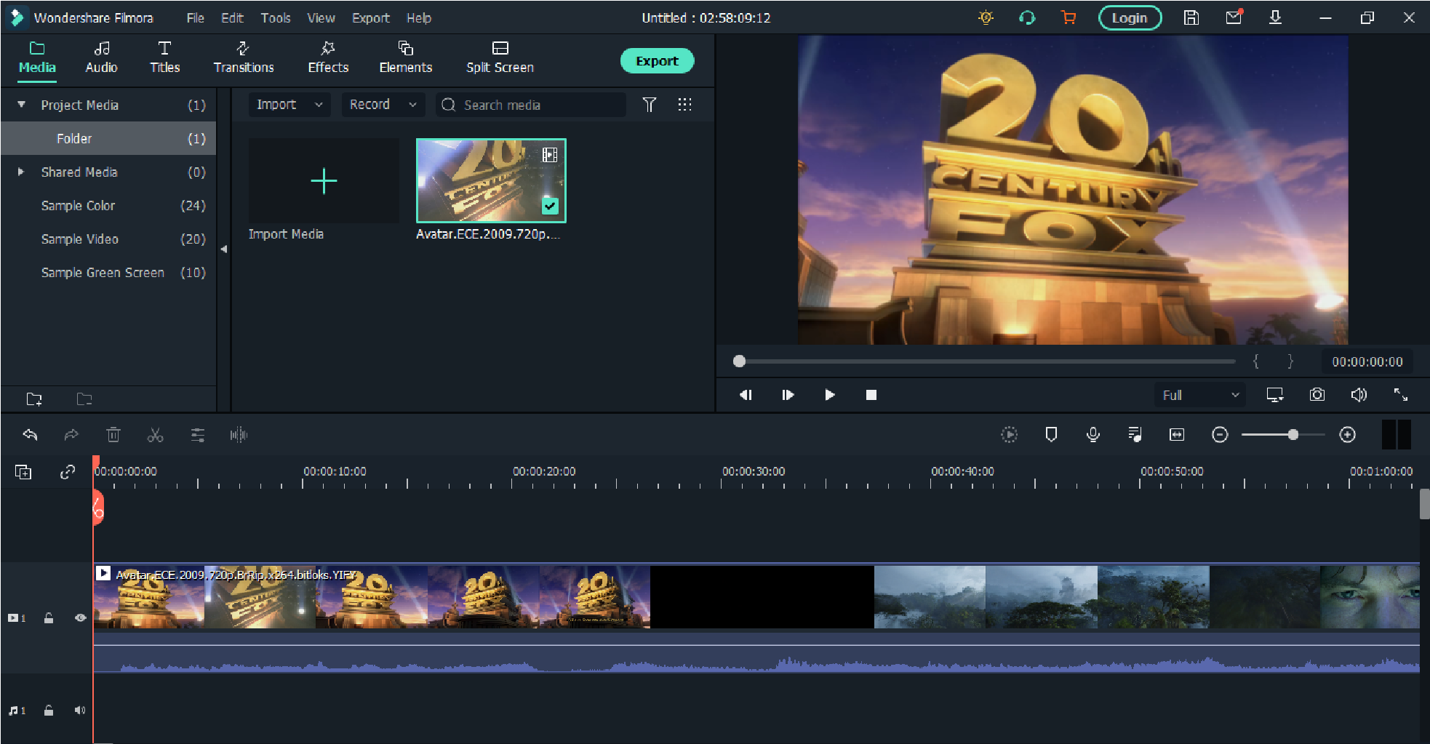The height and width of the screenshot is (744, 1430).
Task: Open the clip edit adjustments icon
Action: click(197, 435)
